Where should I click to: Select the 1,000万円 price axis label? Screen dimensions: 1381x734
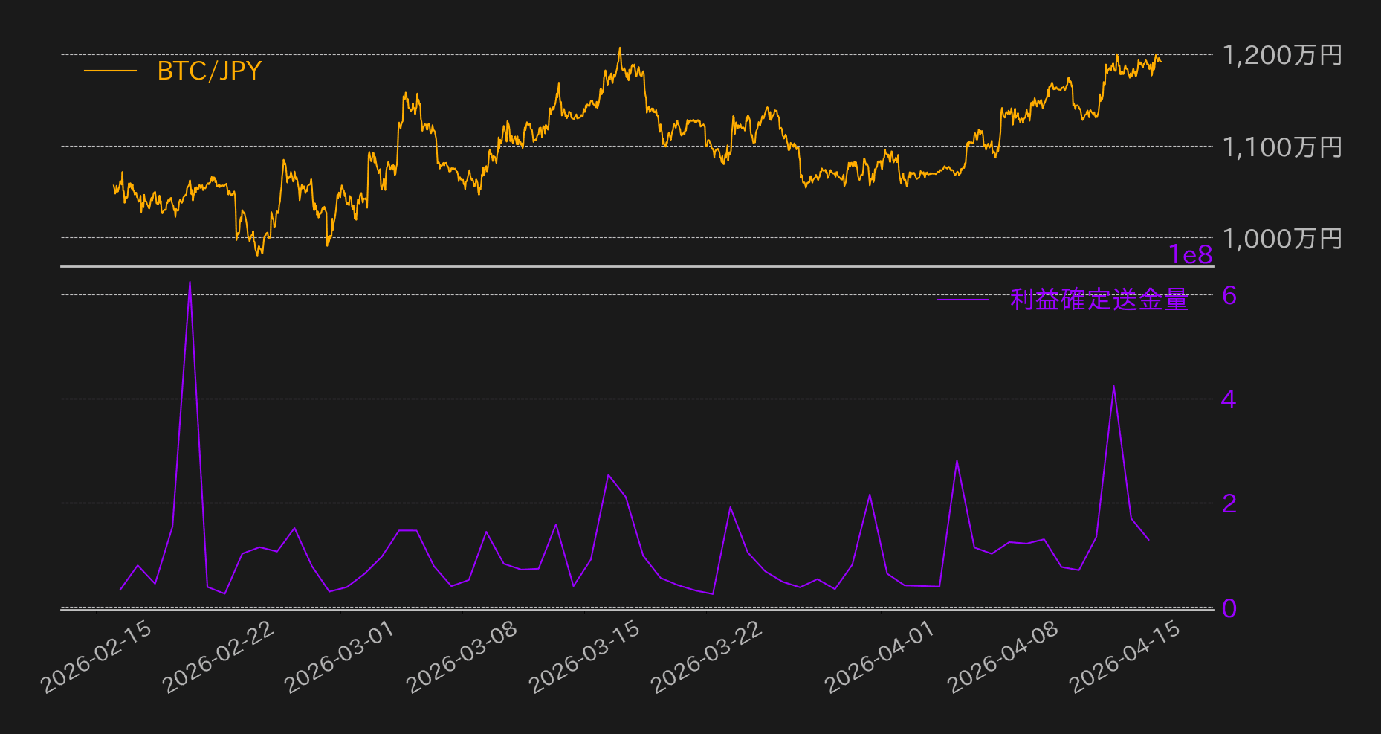[x=1282, y=239]
